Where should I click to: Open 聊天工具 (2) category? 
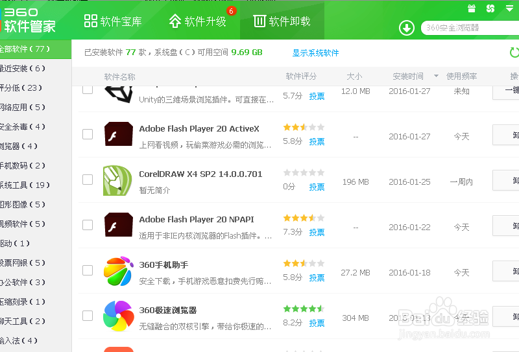click(x=36, y=322)
